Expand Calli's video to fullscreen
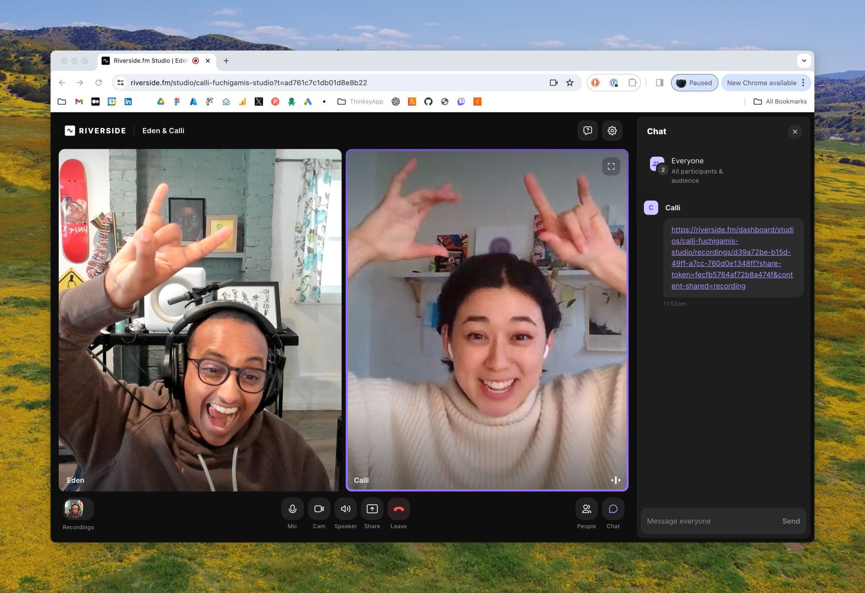The image size is (865, 593). (x=611, y=166)
